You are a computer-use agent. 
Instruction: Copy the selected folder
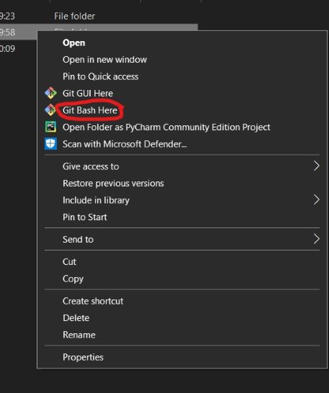coord(73,279)
